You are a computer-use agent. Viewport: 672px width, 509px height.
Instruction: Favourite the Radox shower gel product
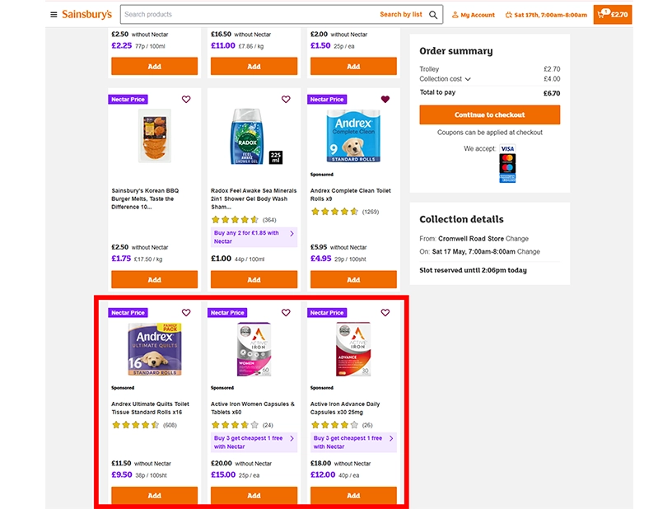click(286, 99)
